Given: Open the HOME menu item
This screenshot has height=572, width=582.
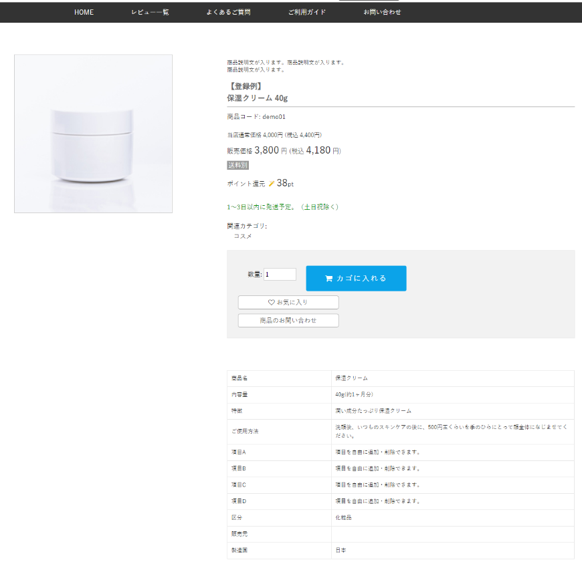Looking at the screenshot, I should coord(84,12).
